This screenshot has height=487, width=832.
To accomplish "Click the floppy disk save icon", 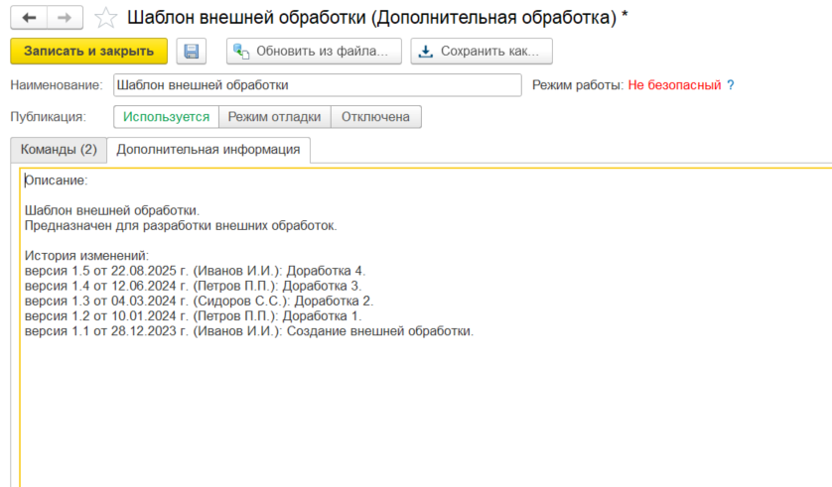I will [191, 52].
